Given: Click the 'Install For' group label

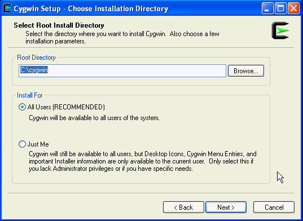Looking at the screenshot, I should click(x=30, y=95).
